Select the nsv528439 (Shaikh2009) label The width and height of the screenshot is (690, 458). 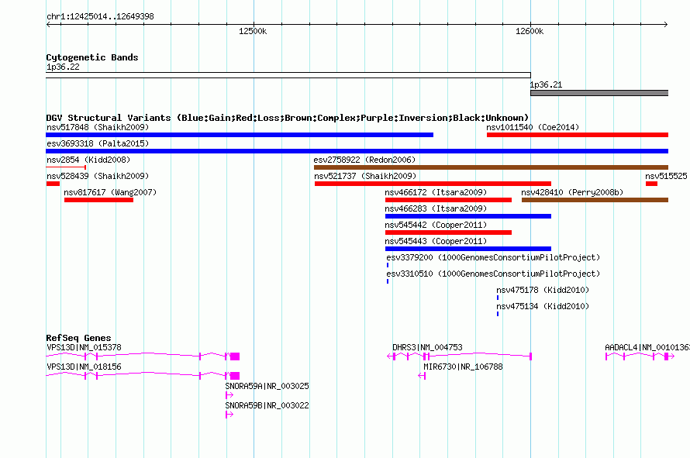coord(98,176)
